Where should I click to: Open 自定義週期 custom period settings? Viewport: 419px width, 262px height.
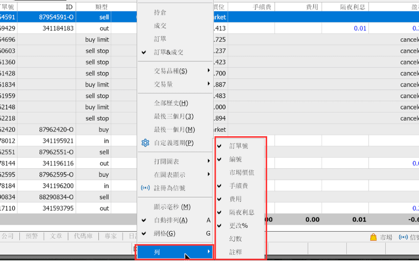(x=174, y=143)
